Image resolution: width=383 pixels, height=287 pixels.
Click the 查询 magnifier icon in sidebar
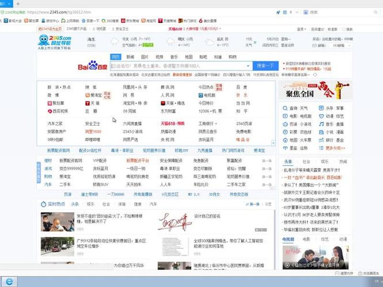(285, 108)
